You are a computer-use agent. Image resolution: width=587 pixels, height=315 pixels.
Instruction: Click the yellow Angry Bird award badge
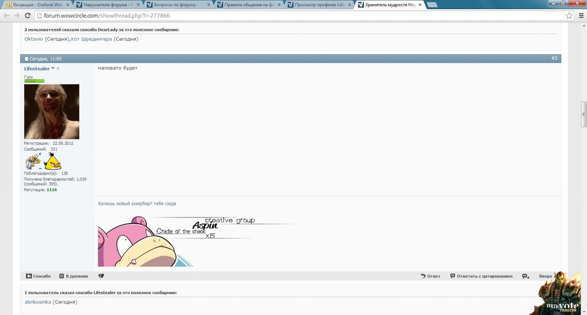point(52,162)
